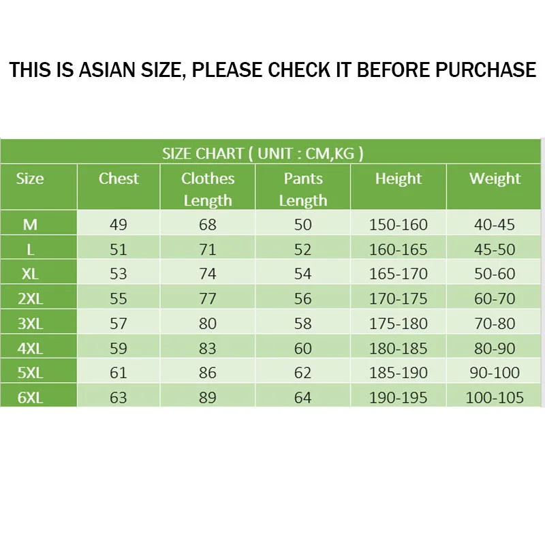Click the 6XL size row label
The width and height of the screenshot is (545, 545).
(30, 398)
